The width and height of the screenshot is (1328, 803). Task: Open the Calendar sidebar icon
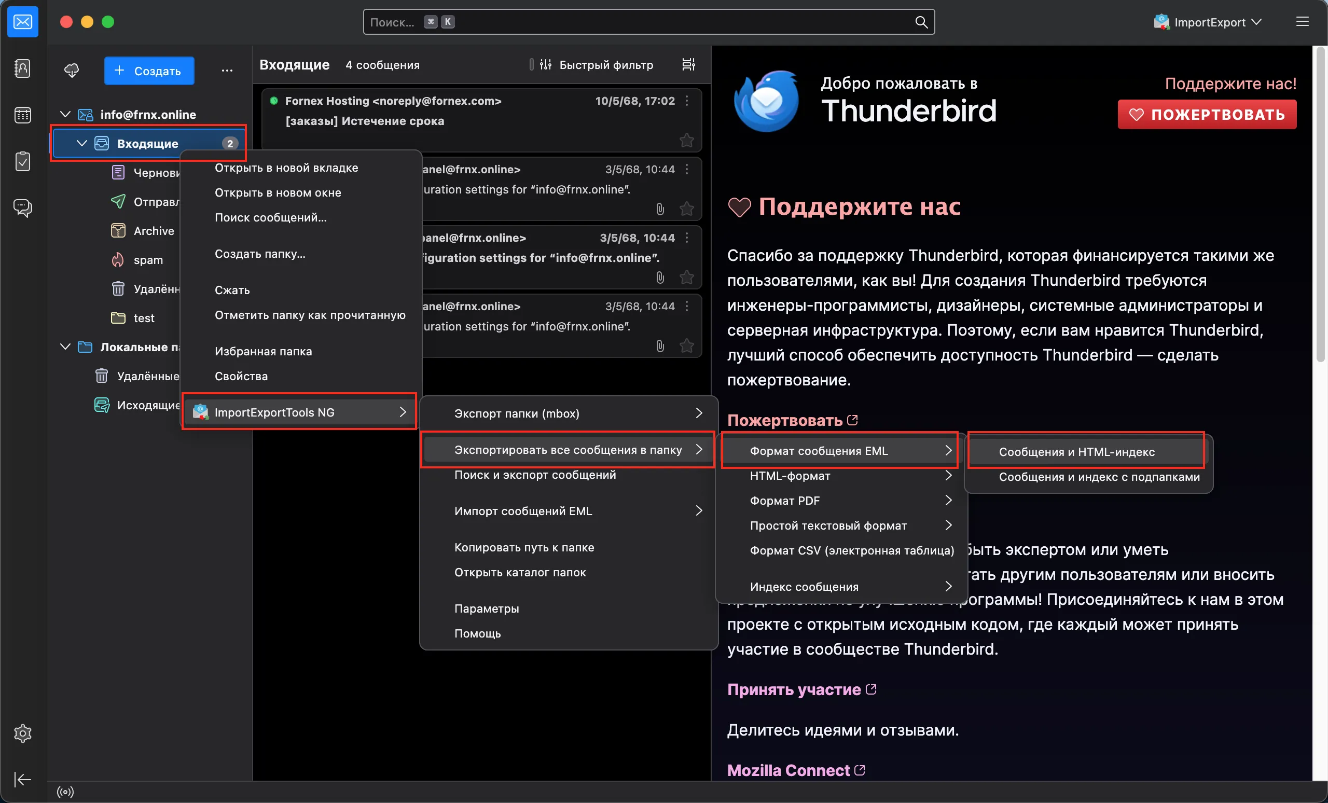[23, 115]
